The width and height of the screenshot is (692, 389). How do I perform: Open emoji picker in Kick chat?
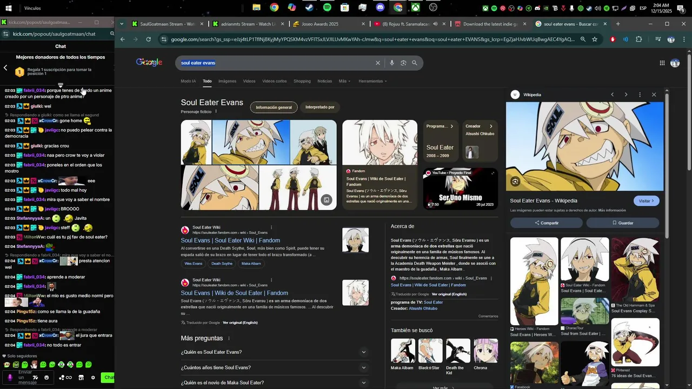[46, 378]
